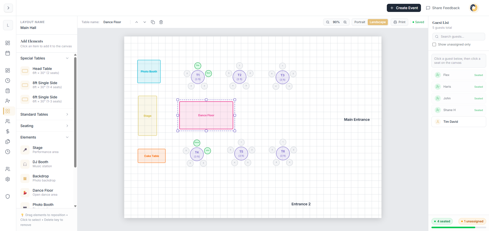The image size is (489, 231).
Task: Click the zoom in magnifier icon
Action: [345, 22]
